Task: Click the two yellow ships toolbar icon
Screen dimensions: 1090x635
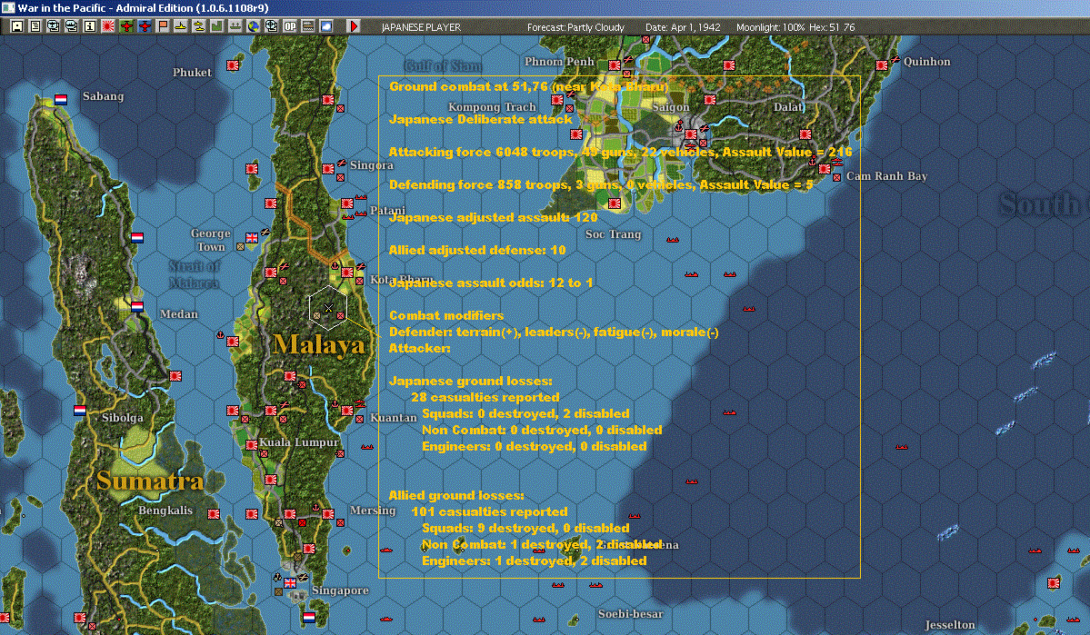Action: tap(199, 26)
